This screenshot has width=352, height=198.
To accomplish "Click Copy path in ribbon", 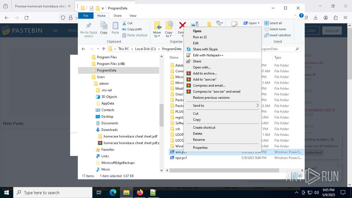I will click(x=132, y=29).
